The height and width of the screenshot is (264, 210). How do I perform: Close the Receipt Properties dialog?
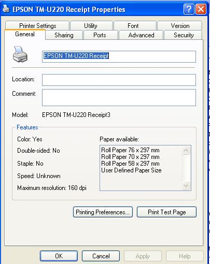pos(201,9)
